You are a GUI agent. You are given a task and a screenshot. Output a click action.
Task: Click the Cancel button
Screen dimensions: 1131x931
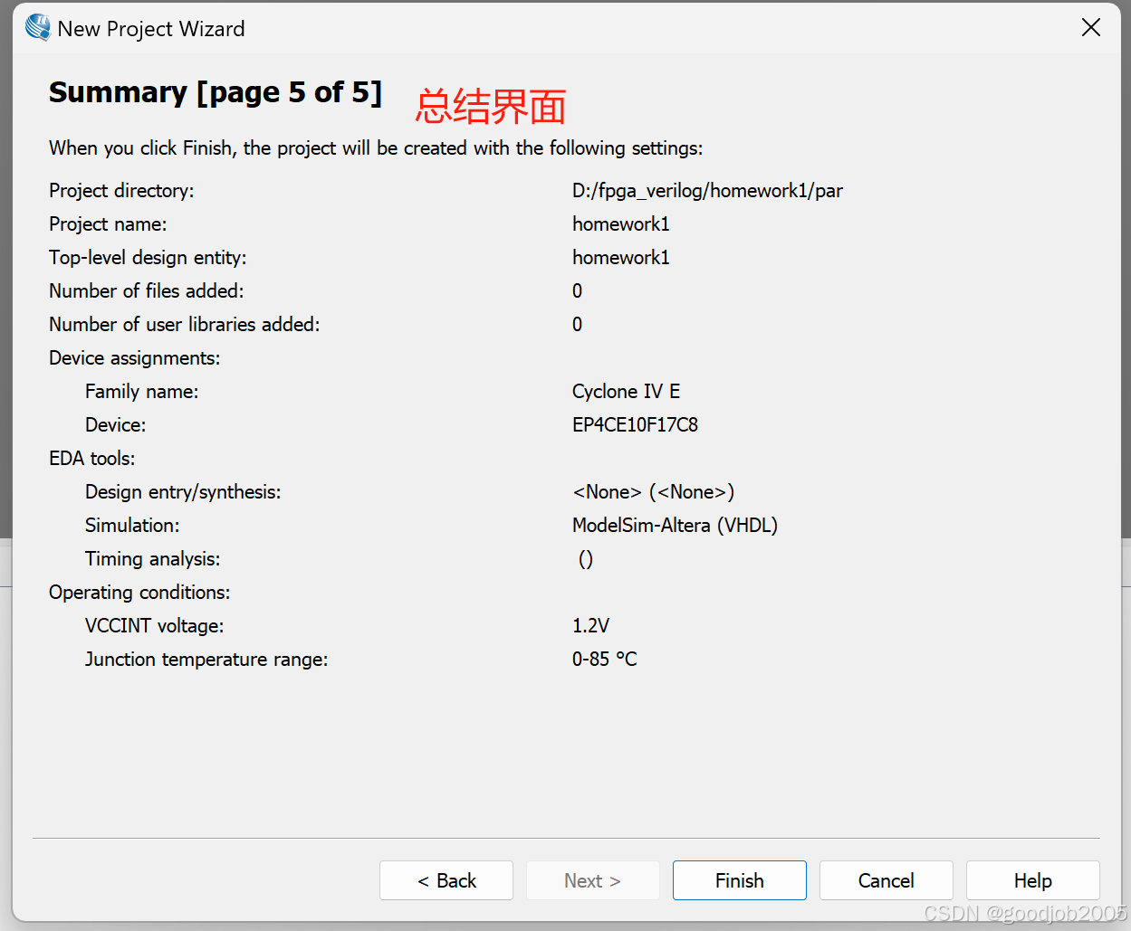click(x=886, y=880)
